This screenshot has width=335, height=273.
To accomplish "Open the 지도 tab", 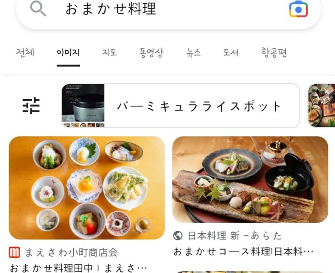I will click(110, 52).
